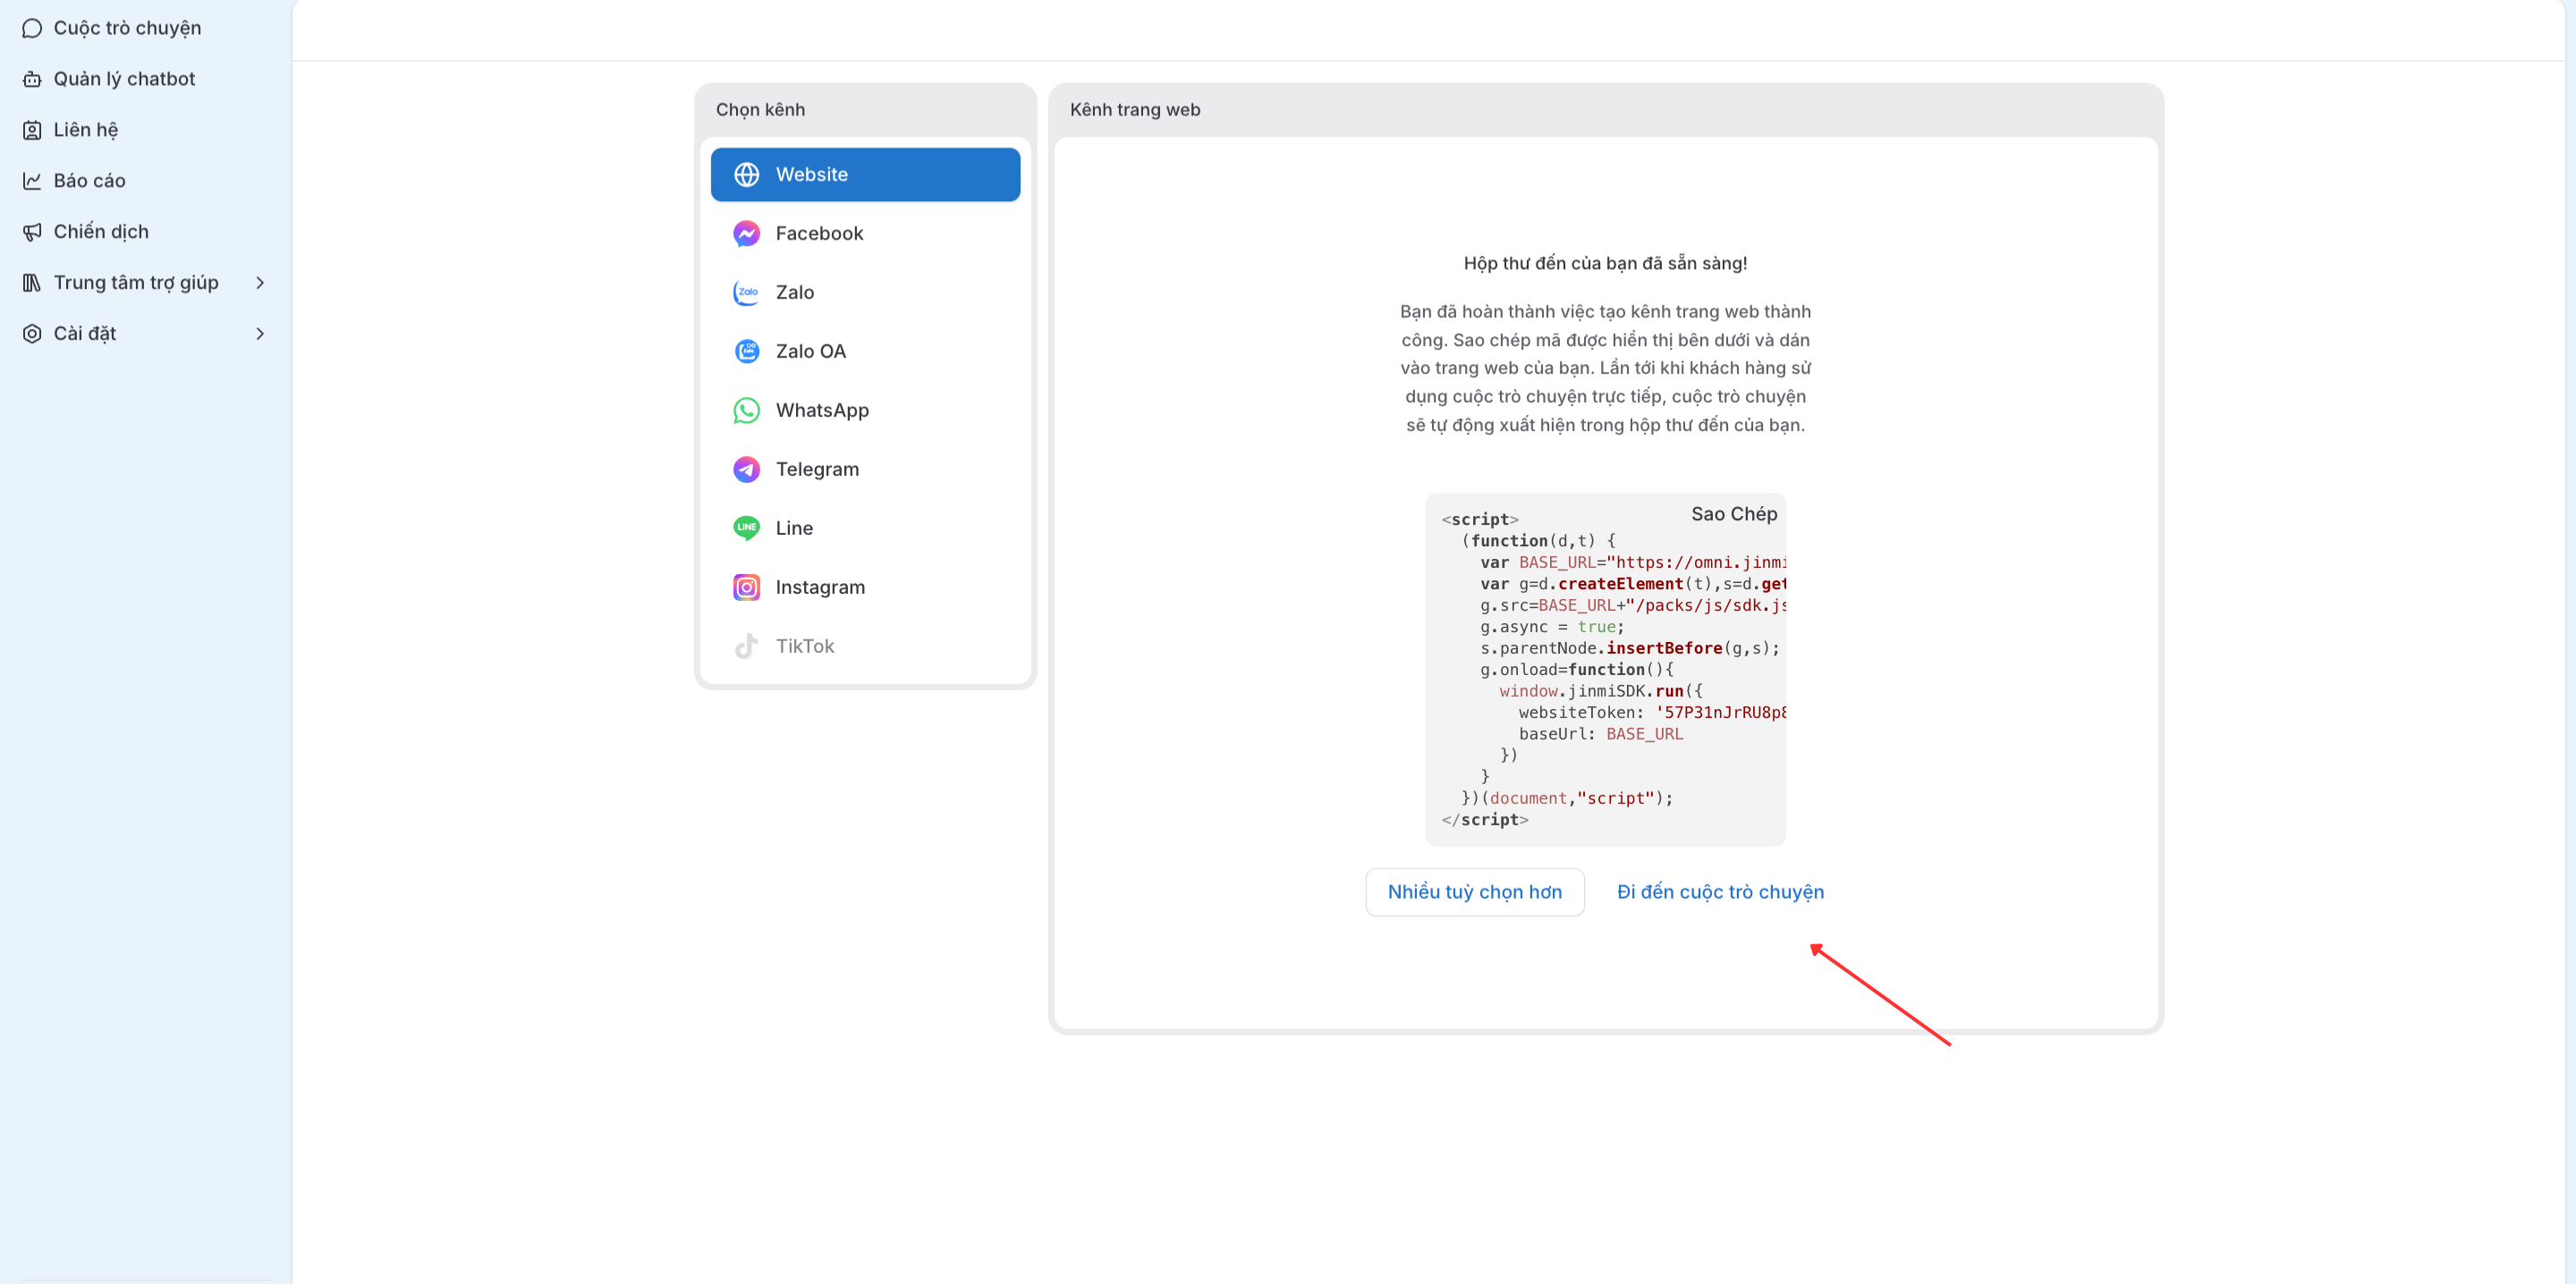Screen dimensions: 2576x1284
Task: Select the Instagram channel
Action: tap(865, 588)
